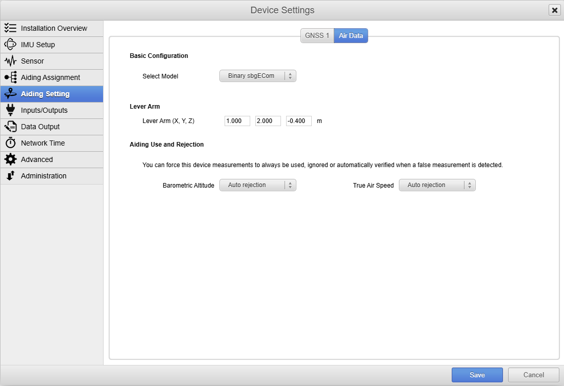
Task: Click the Installation Overview checklist icon
Action: coord(10,28)
